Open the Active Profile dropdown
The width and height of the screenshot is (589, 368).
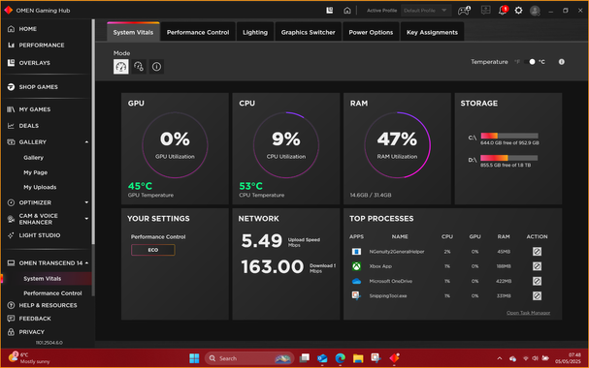[x=426, y=11]
